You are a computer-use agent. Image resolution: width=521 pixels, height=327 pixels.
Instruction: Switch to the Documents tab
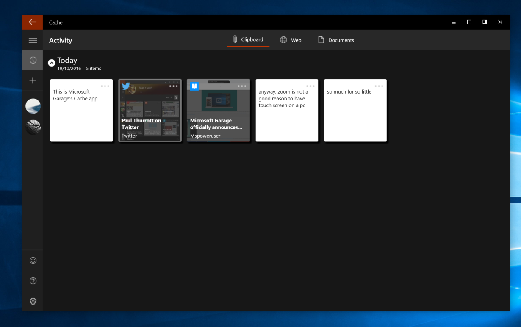[x=336, y=40]
